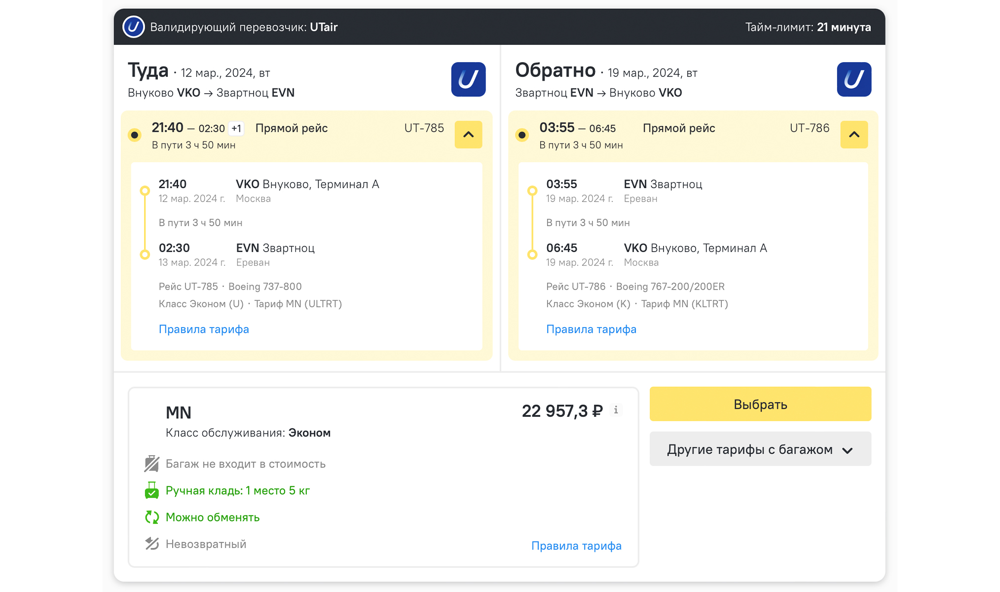This screenshot has width=1000, height=592.
Task: Click the UTair logo on return flight
Action: click(x=853, y=79)
